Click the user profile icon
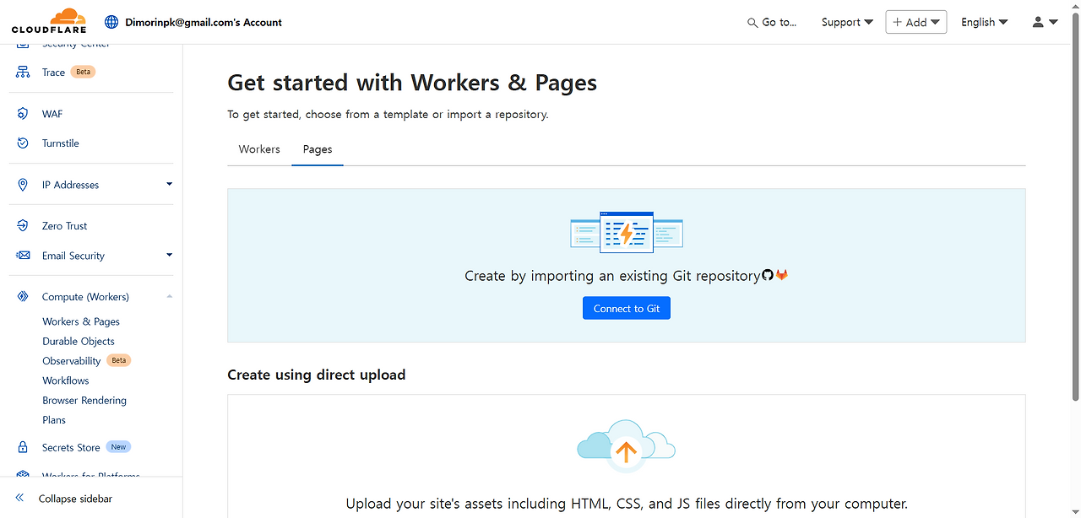Viewport: 1081px width, 518px height. point(1039,22)
